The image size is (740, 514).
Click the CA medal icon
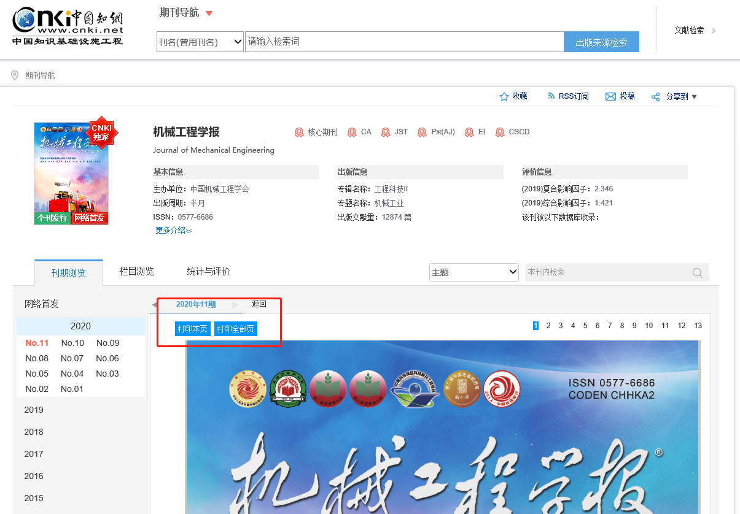pyautogui.click(x=352, y=132)
